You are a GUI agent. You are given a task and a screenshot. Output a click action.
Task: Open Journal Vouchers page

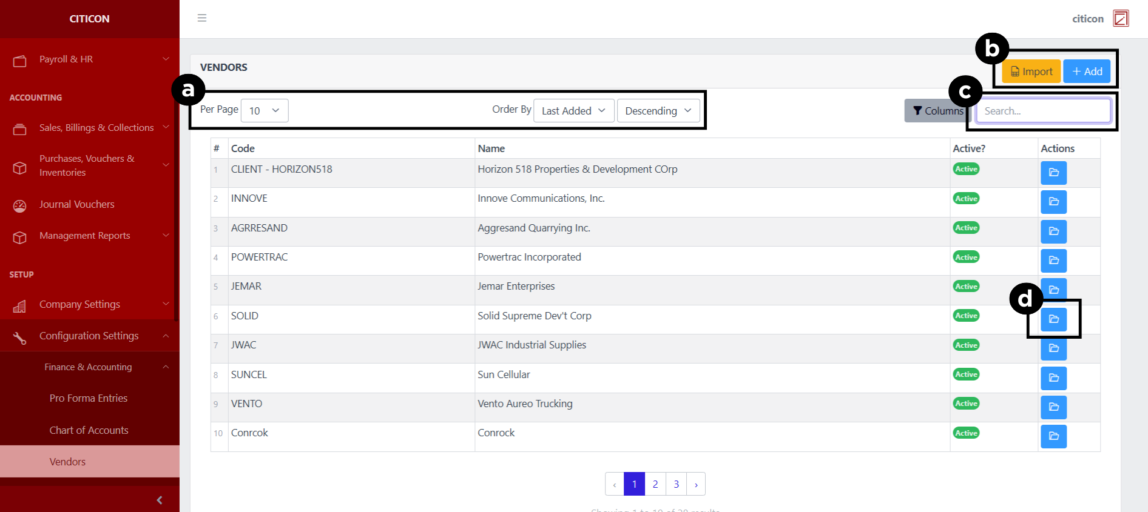[77, 205]
